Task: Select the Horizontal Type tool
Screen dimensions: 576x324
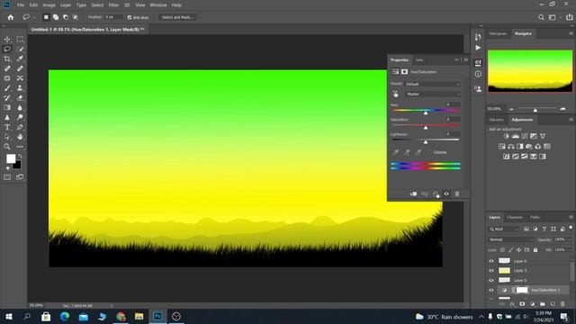Action: (7, 127)
